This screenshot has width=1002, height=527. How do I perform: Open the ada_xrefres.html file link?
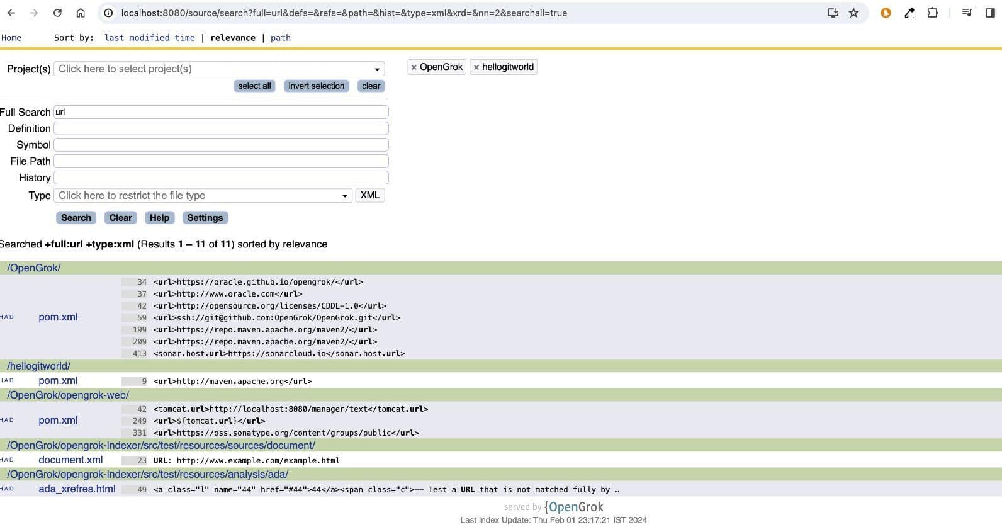point(77,489)
